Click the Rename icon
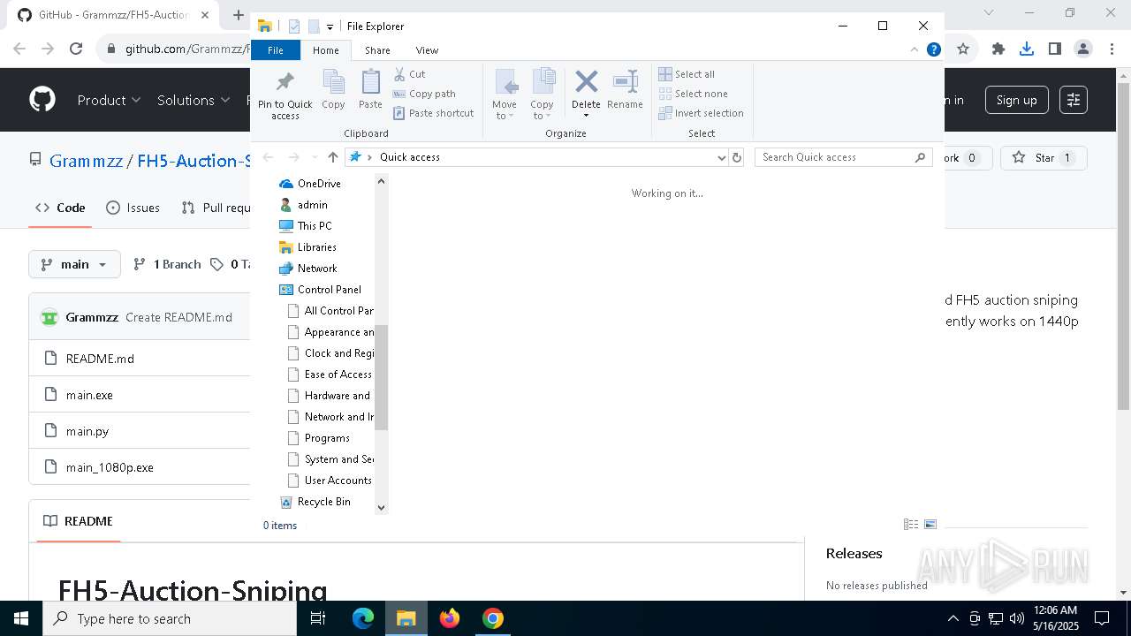Viewport: 1131px width, 636px height. coord(625,90)
